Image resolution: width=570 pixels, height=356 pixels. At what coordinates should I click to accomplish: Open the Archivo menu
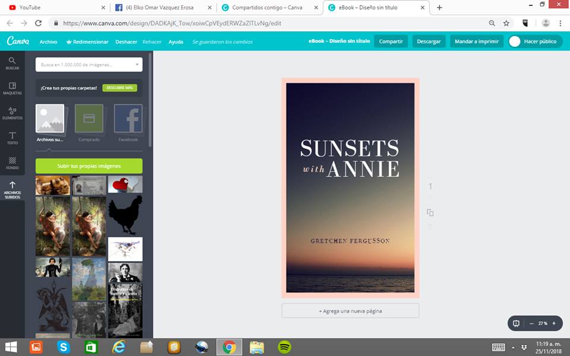48,42
